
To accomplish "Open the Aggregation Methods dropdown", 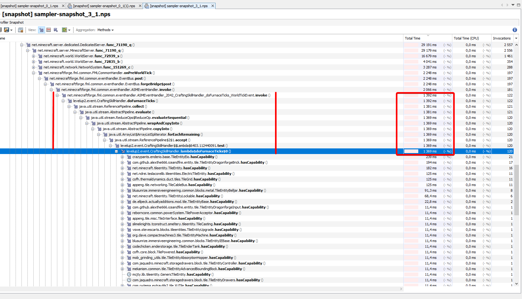I will coord(106,30).
